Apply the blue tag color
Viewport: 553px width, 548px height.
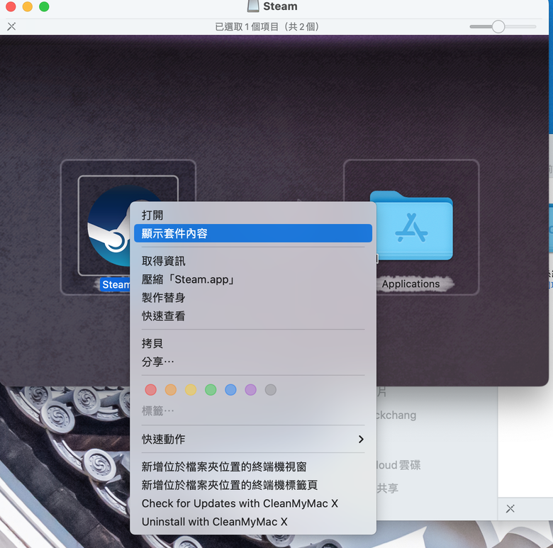(x=230, y=390)
